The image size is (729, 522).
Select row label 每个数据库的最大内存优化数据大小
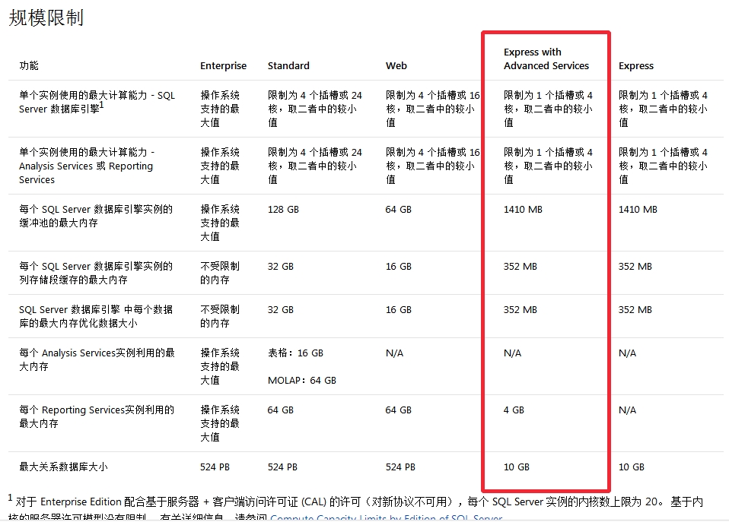[96, 316]
